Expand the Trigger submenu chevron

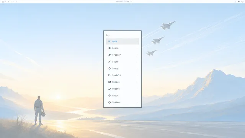137,55
